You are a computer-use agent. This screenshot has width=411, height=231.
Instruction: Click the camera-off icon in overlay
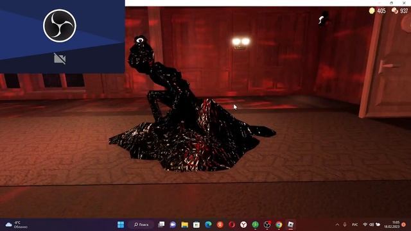[x=60, y=58]
